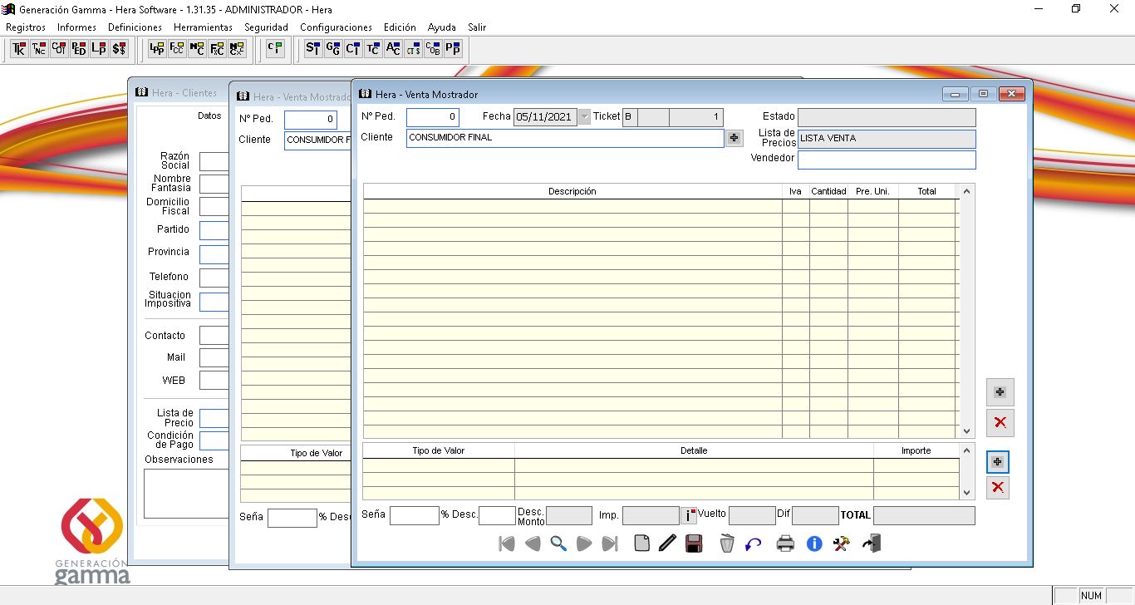
Task: Select the FCC toolbar icon
Action: tap(177, 49)
